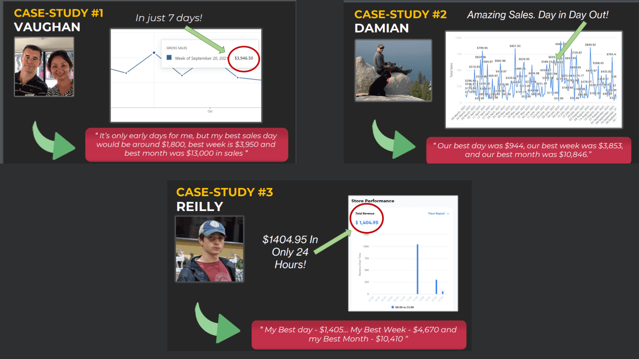Click the Oct axis label in Vaughan's chart
Screen dimensions: 639x359
click(x=210, y=111)
